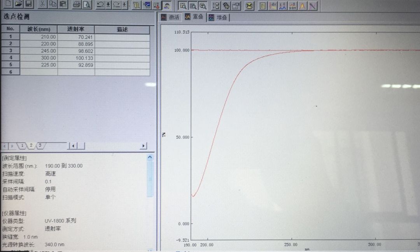Click the empty wavelength cell in row 6

pyautogui.click(x=38, y=72)
